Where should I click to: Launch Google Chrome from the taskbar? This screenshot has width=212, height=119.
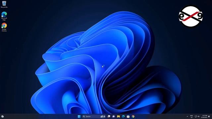coord(133,116)
